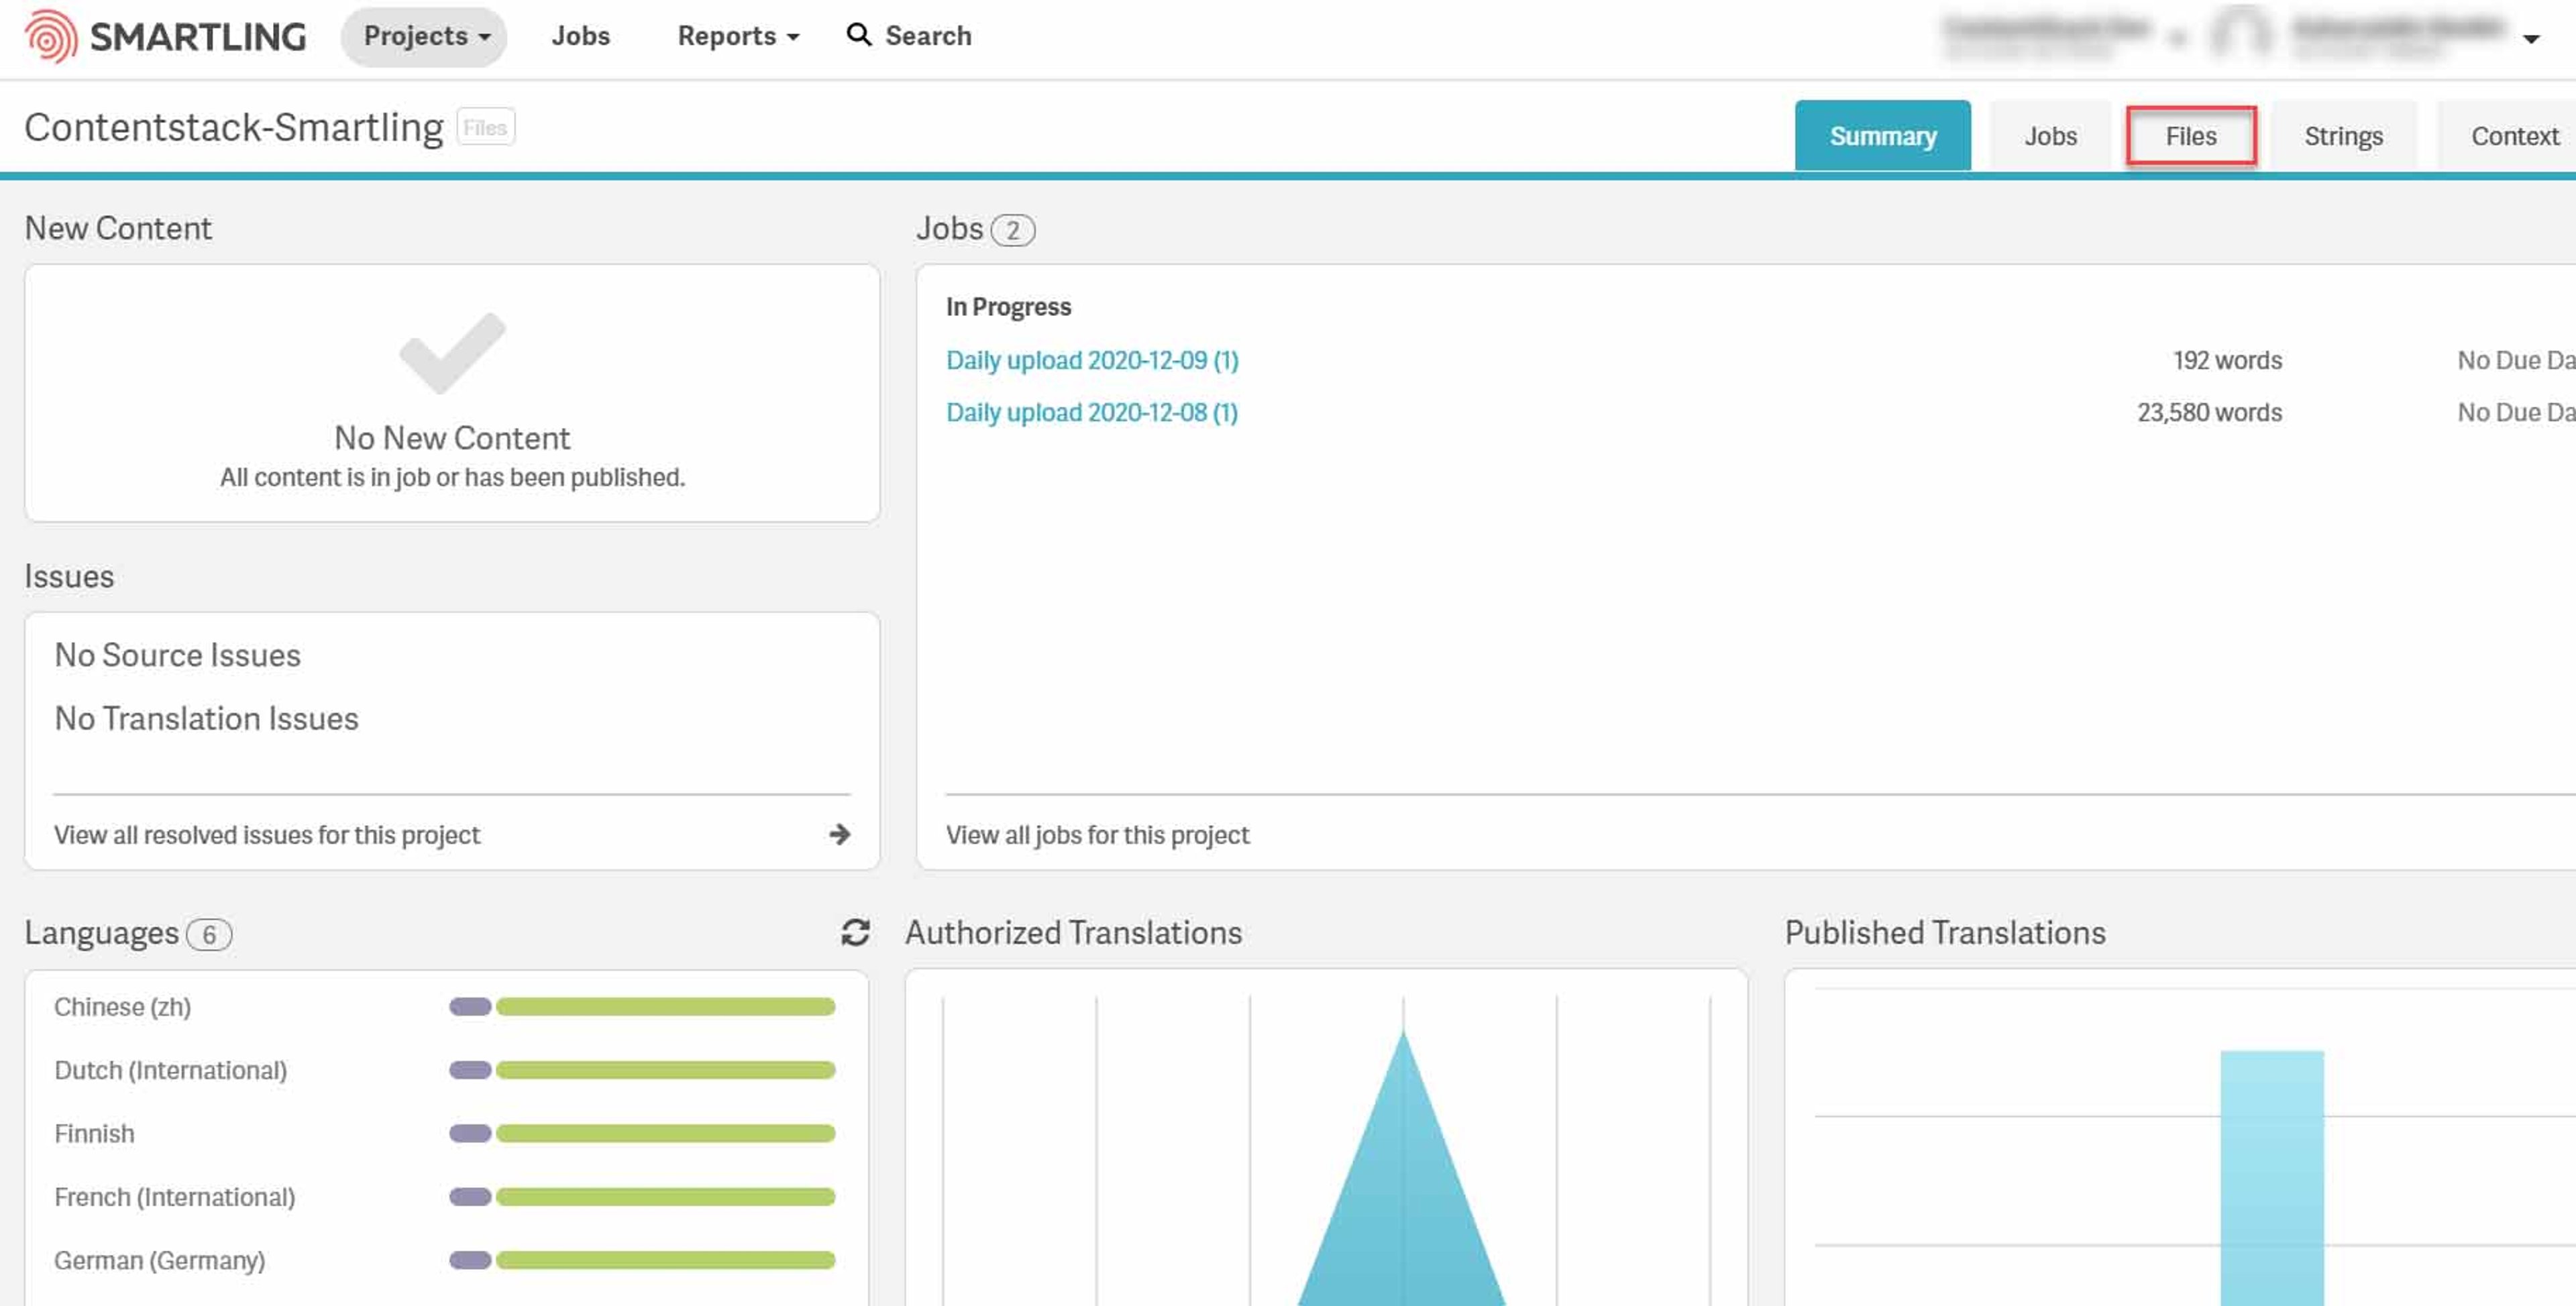Screen dimensions: 2576x1306
Task: Refresh the Languages list
Action: (855, 932)
